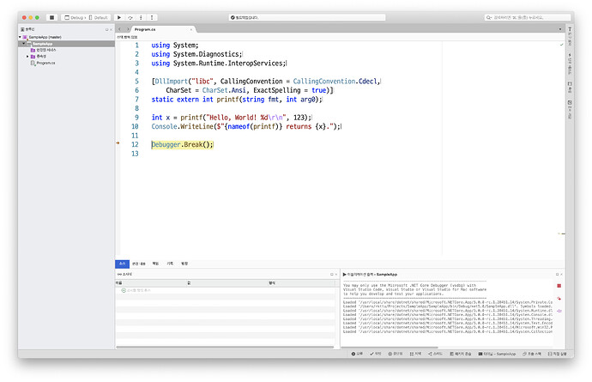The height and width of the screenshot is (382, 592).
Task: Open the Terminal – SampleApp pad
Action: click(497, 354)
